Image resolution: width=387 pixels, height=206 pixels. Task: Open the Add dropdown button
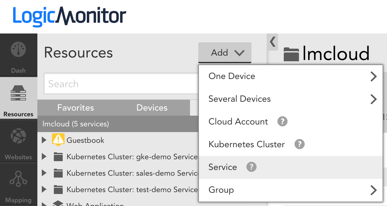point(225,52)
